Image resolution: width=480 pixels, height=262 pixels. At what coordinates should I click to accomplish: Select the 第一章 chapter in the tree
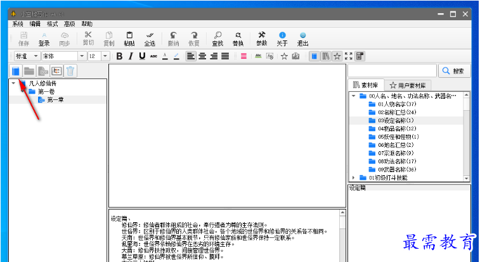(55, 100)
